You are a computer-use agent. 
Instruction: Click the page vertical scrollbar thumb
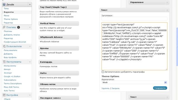click(x=177, y=47)
